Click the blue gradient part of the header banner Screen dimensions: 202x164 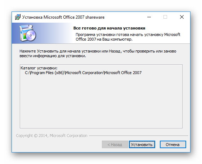point(51,33)
